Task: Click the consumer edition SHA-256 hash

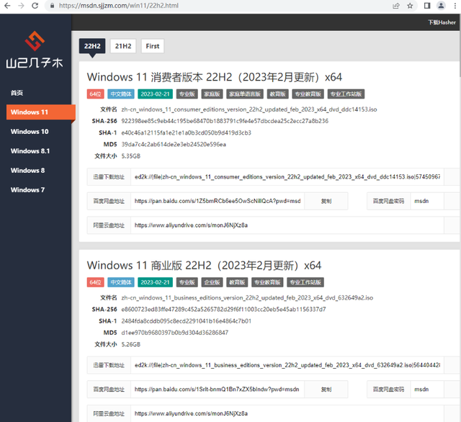Action: point(225,121)
